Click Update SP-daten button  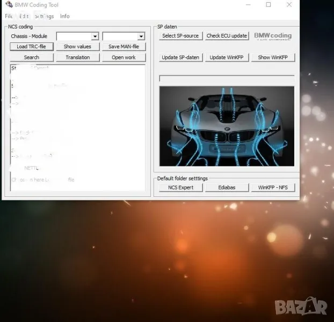(180, 57)
